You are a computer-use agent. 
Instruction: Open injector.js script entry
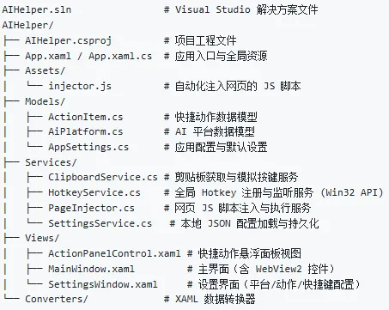[x=80, y=86]
